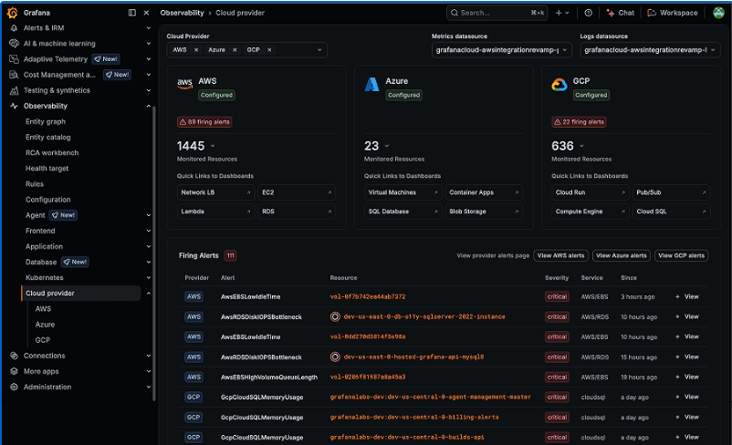Viewport: 732px width, 445px height.
Task: Click the Grafana logo icon
Action: (13, 13)
